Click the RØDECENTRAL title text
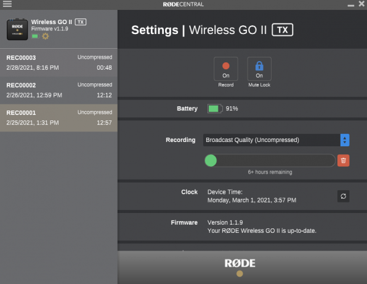 tap(183, 4)
